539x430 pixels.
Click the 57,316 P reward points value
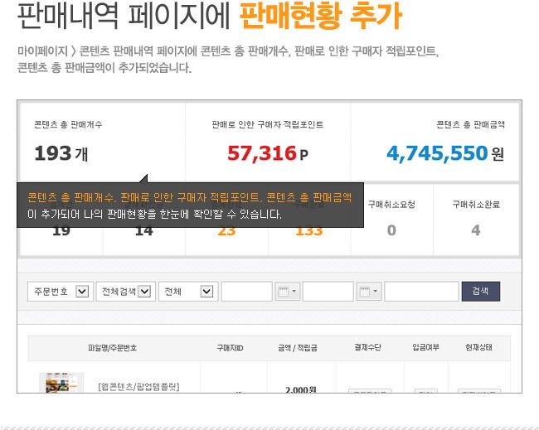click(x=268, y=153)
